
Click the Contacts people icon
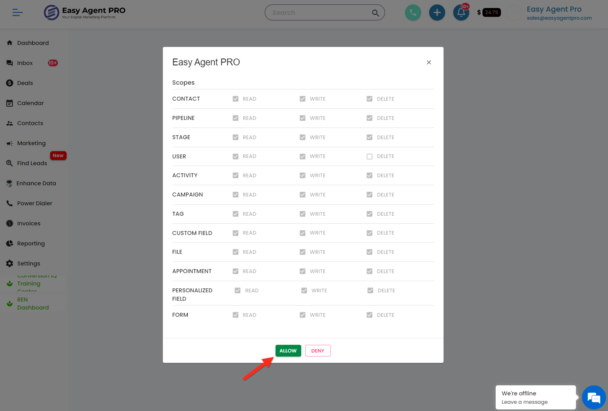10,123
